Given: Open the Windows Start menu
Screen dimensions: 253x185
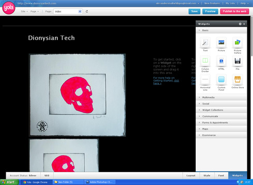Looking at the screenshot, I should (x=9, y=182).
